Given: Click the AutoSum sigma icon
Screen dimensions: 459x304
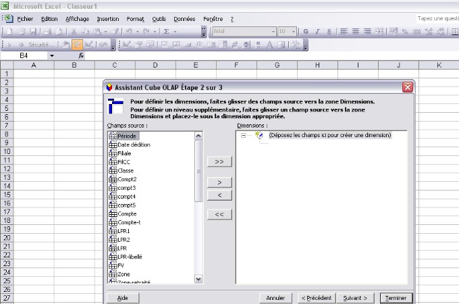Looking at the screenshot, I should point(166,31).
